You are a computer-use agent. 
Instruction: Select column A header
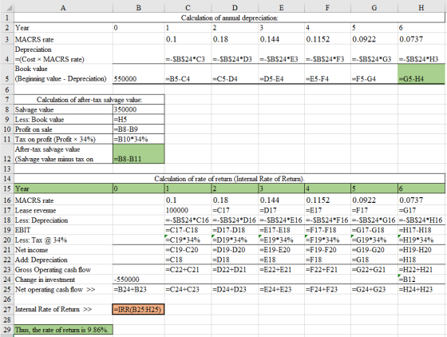tap(63, 8)
